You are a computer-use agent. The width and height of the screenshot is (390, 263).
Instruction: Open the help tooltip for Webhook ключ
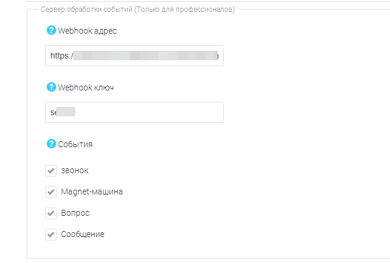pyautogui.click(x=51, y=87)
